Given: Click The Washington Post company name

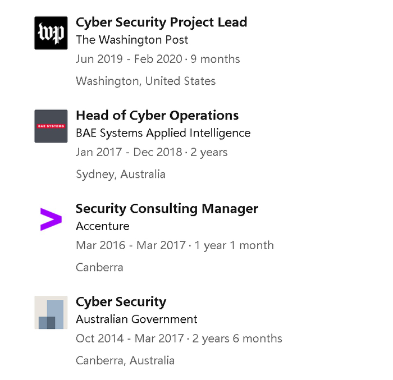Looking at the screenshot, I should pyautogui.click(x=132, y=40).
